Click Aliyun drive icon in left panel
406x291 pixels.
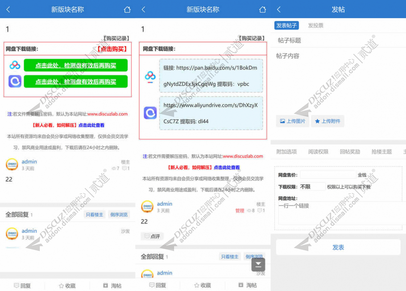[15, 82]
